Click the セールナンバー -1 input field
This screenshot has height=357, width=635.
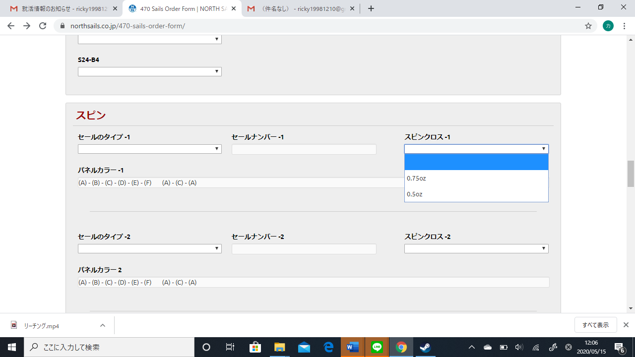coord(304,149)
